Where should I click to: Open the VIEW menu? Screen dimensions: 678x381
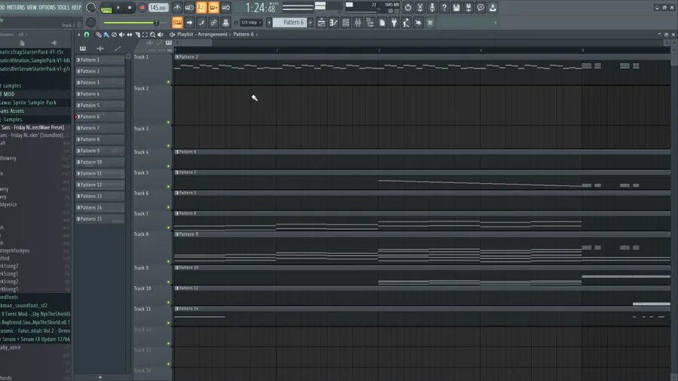tap(32, 8)
